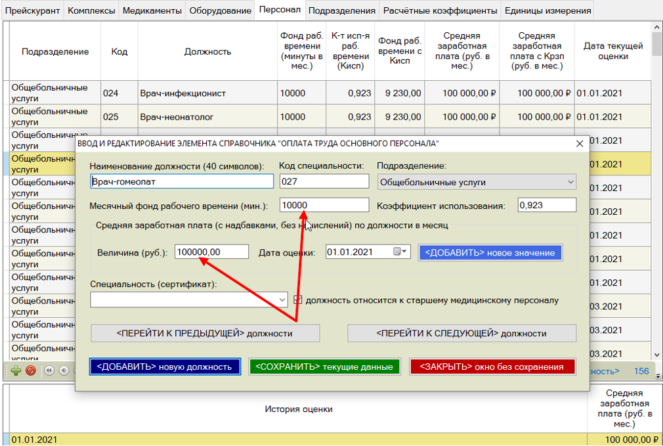Go to ПЕРЕЙТИ К СЛЕДУЮЩЕЙ должности
The height and width of the screenshot is (446, 663).
coord(461,333)
